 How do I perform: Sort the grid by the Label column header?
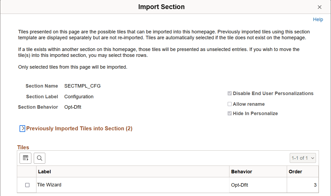[44, 171]
